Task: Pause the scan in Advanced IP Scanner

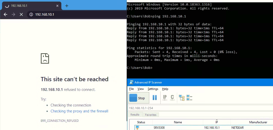Action: [x=154, y=98]
